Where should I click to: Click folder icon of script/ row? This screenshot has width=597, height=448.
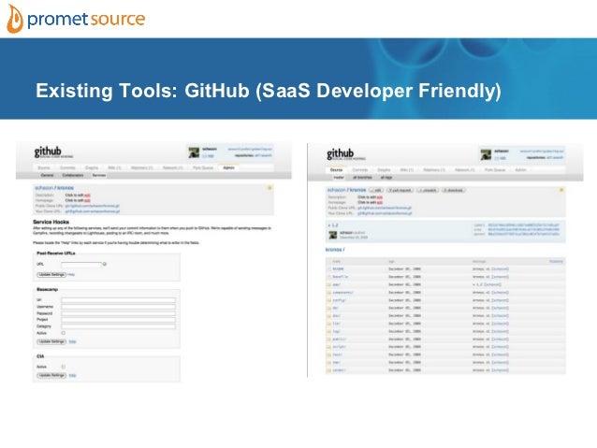click(328, 347)
